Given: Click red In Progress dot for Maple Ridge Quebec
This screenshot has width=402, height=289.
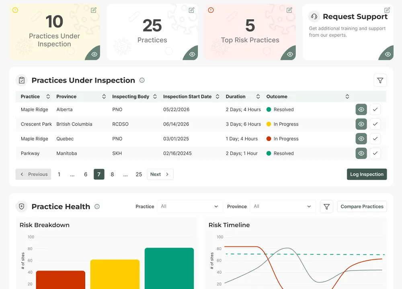Looking at the screenshot, I should point(269,139).
